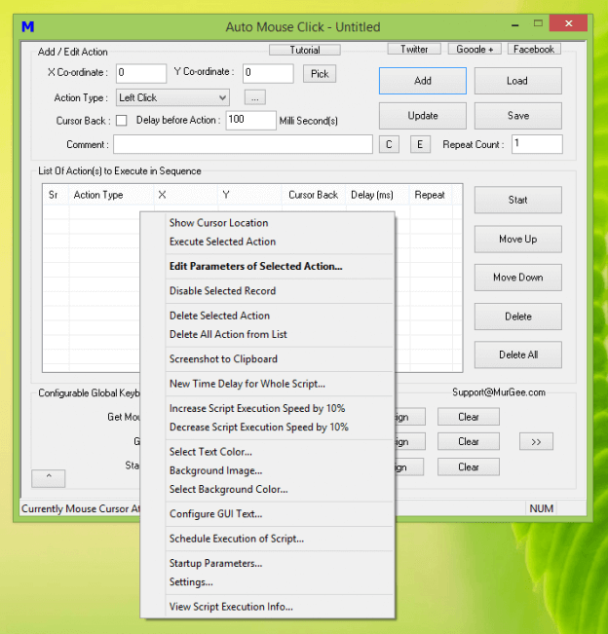Select Screenshot to Clipboard menu item
The height and width of the screenshot is (634, 608).
click(x=223, y=359)
